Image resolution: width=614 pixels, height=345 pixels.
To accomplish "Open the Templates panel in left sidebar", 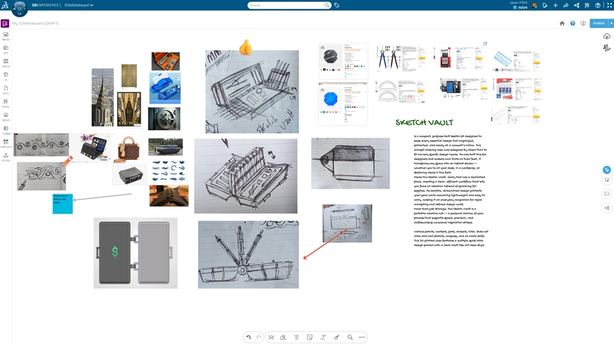I will 6,143.
